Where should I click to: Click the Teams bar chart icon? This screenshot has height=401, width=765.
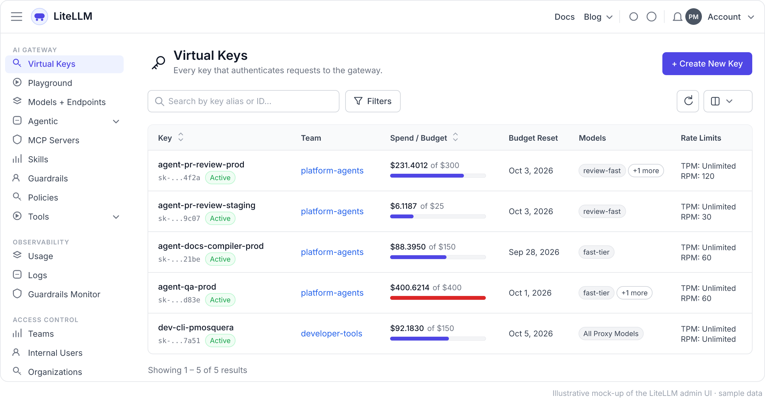click(x=17, y=333)
